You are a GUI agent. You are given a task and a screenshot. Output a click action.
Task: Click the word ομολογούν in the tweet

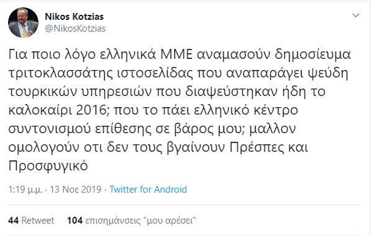[x=44, y=147]
